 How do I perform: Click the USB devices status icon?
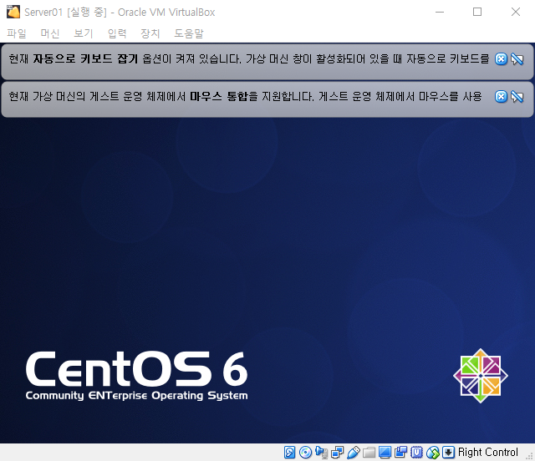(353, 452)
